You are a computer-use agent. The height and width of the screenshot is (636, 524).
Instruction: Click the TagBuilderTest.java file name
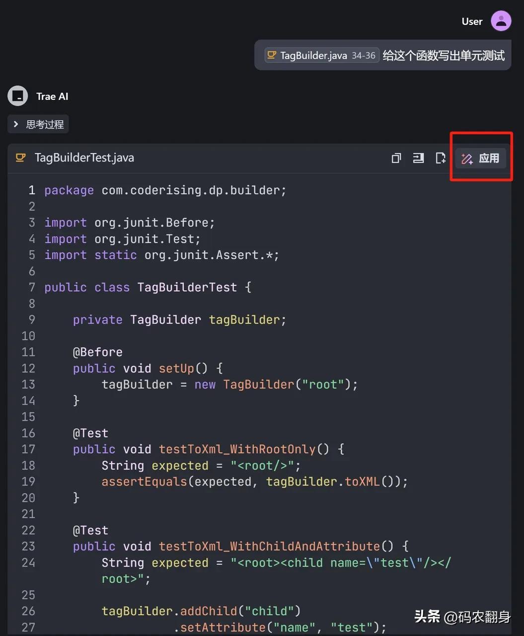(84, 158)
